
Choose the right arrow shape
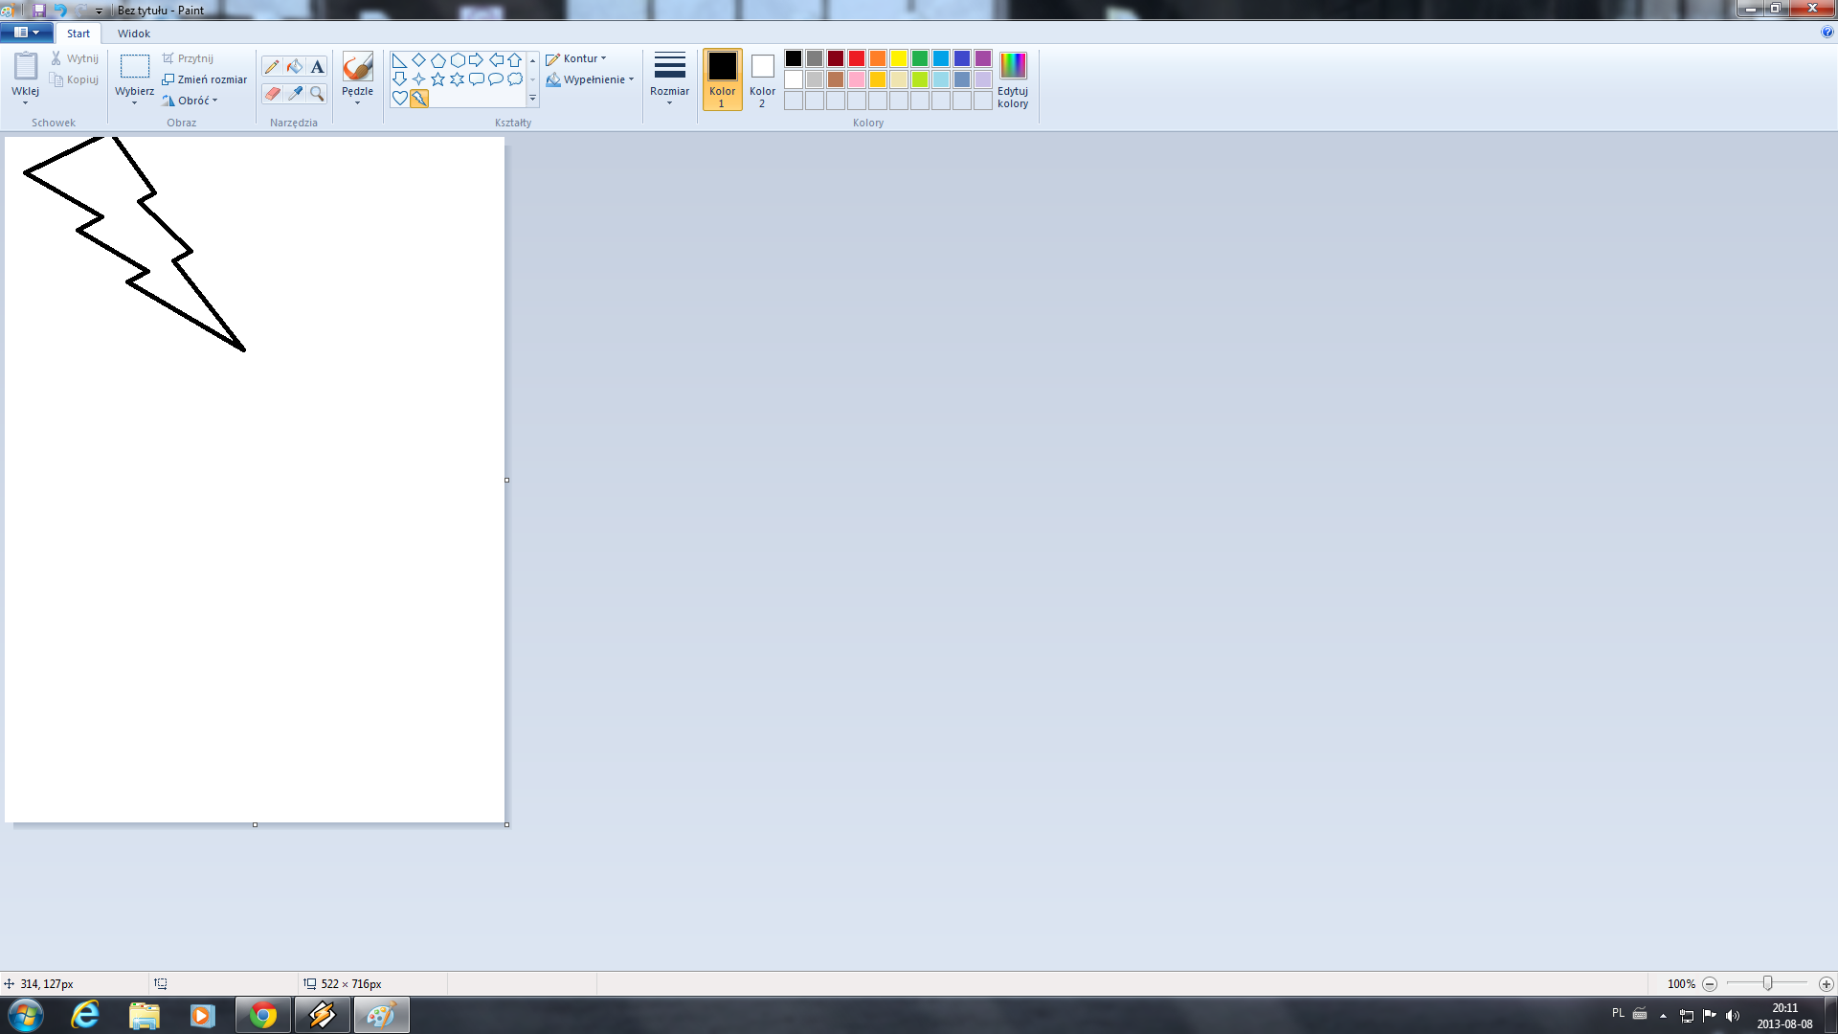tap(477, 60)
